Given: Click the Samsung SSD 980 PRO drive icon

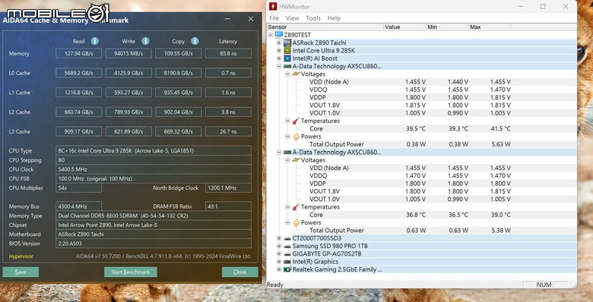Looking at the screenshot, I should point(287,246).
